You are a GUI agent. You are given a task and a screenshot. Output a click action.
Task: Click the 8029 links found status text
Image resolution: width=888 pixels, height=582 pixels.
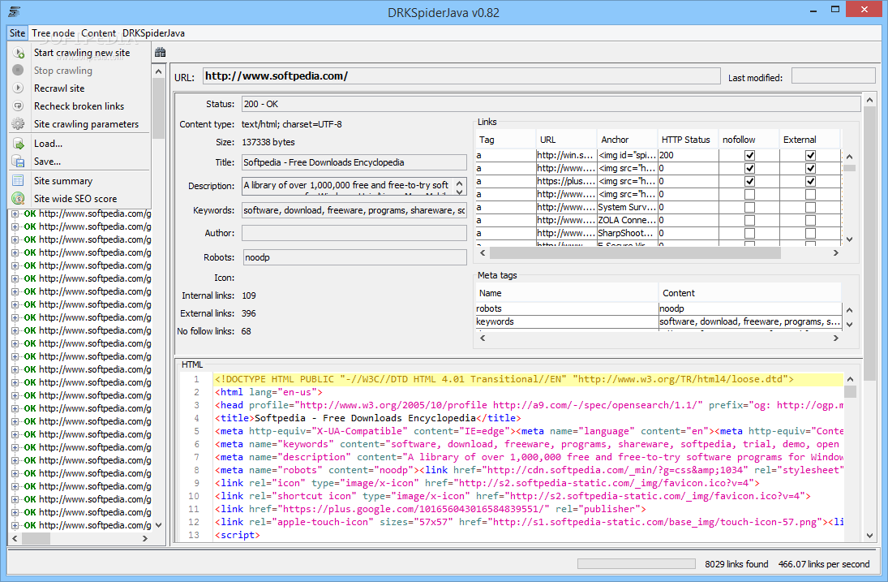(736, 564)
